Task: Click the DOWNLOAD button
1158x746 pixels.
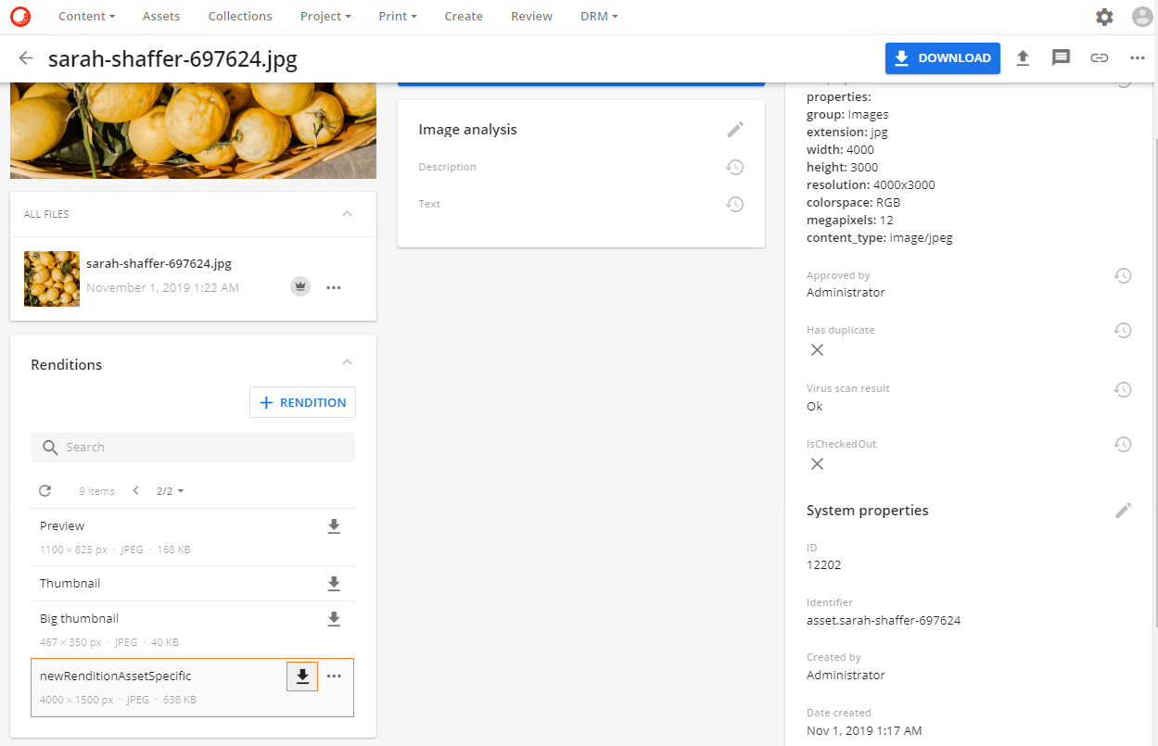Action: pyautogui.click(x=942, y=57)
